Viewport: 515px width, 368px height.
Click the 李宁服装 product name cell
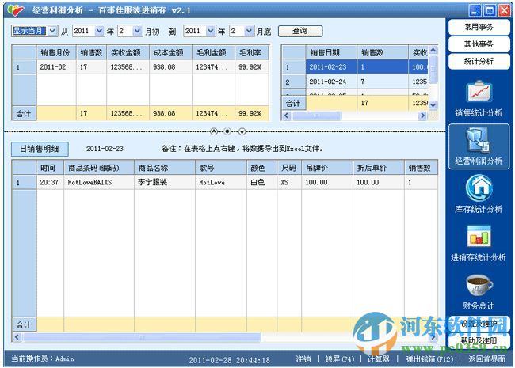pos(165,182)
